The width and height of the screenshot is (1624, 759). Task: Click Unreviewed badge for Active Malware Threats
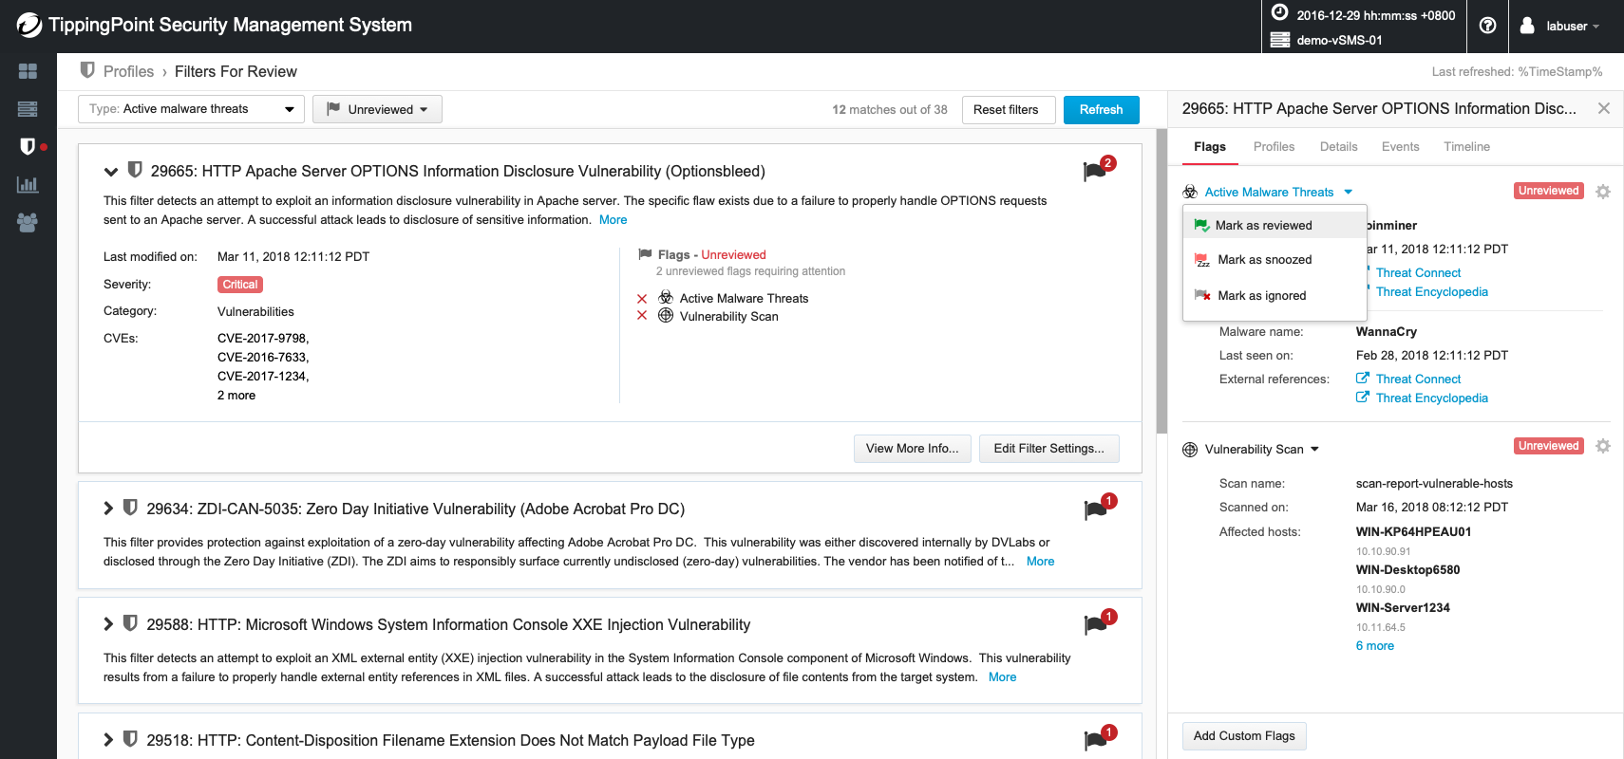[x=1549, y=191]
